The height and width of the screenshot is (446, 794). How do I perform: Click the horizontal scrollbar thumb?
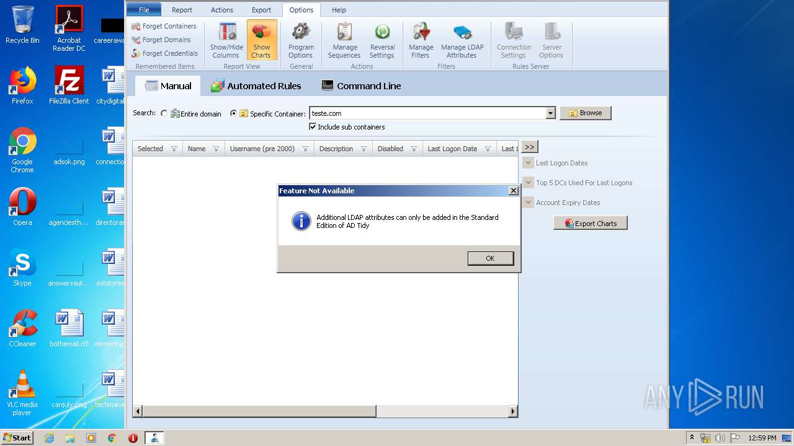[x=259, y=411]
